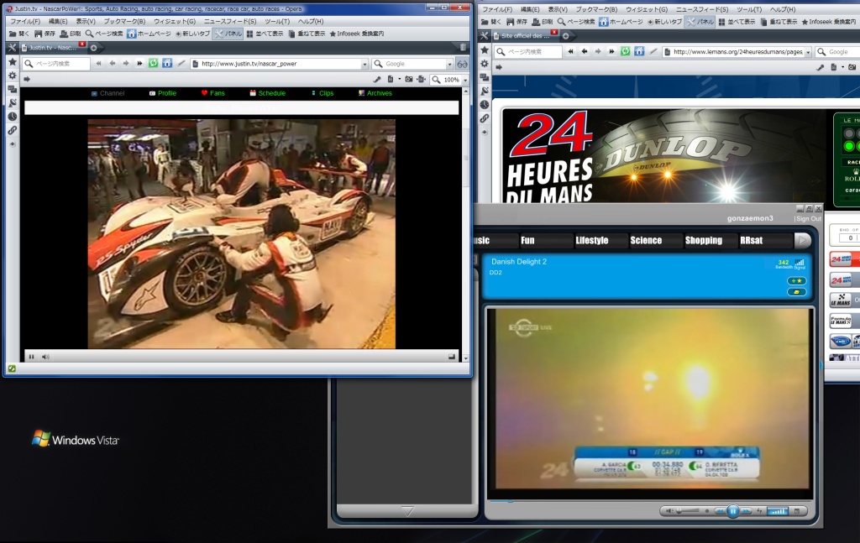Open the bookmarks star panel in Le Mans window
Viewport: 860px width, 543px height.
tap(485, 50)
